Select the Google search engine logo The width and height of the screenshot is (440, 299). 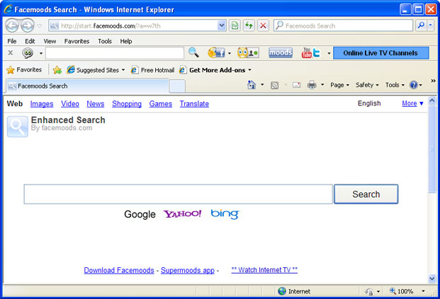[140, 214]
